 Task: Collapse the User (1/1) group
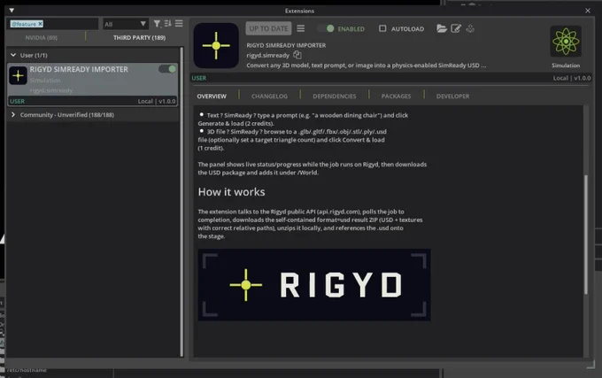coord(13,55)
